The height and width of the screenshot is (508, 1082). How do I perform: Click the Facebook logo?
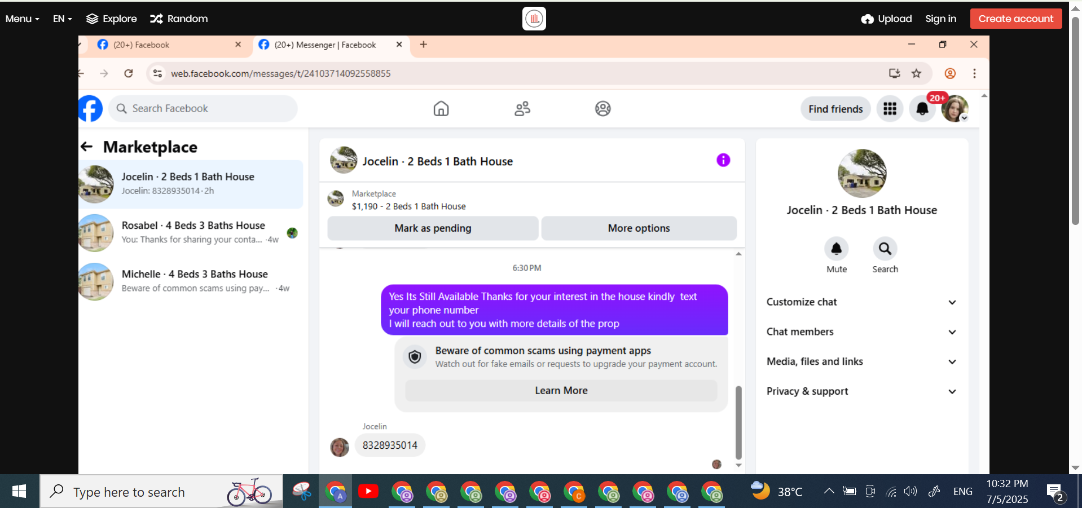(x=91, y=108)
